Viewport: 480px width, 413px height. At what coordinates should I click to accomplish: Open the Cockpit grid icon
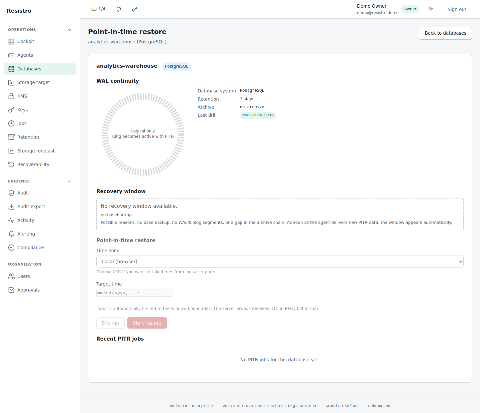coord(11,42)
